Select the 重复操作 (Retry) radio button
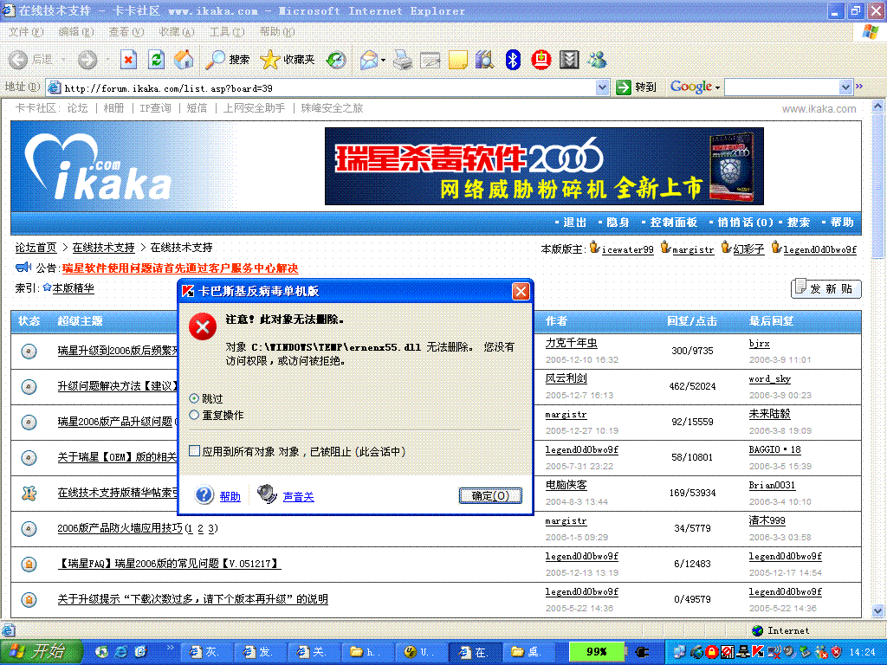Image resolution: width=887 pixels, height=665 pixels. (194, 415)
